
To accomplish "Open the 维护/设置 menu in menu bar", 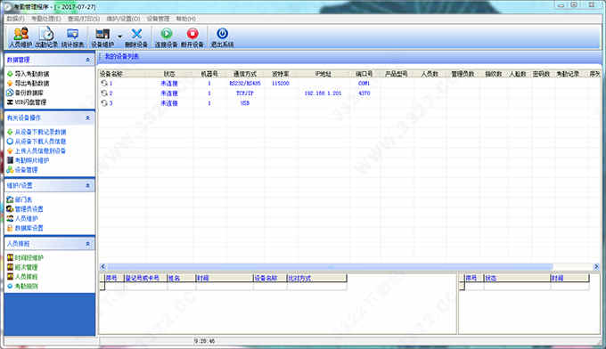I will click(x=123, y=19).
